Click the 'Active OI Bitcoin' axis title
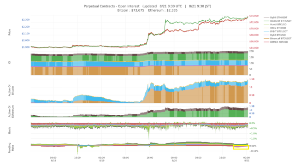 pos(11,90)
